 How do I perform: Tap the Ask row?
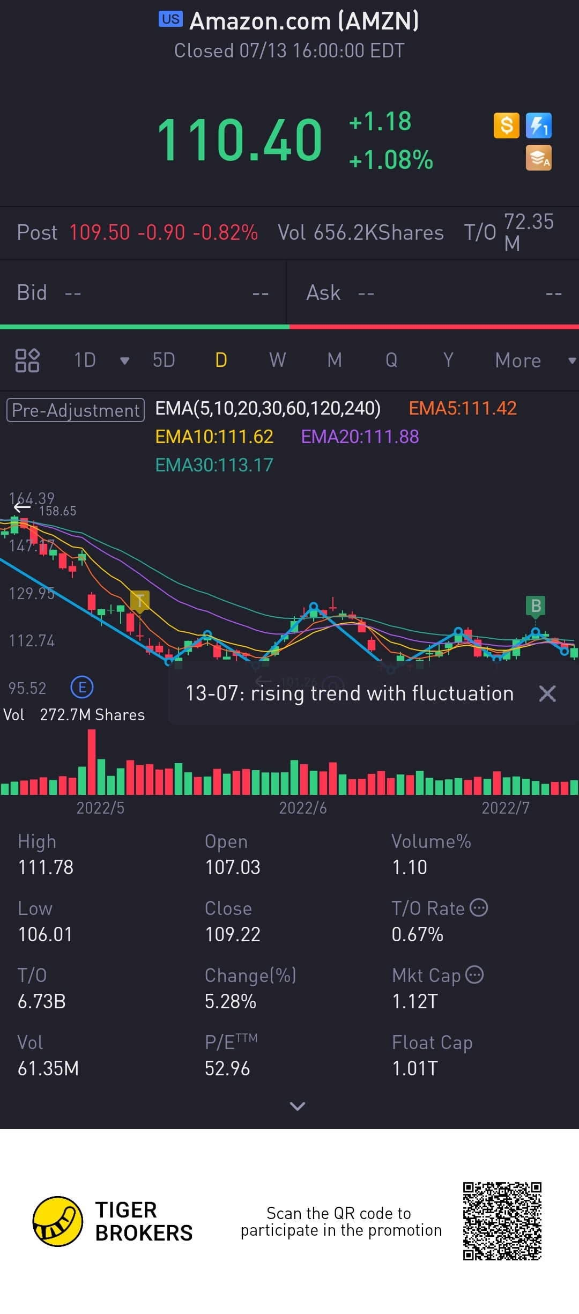pos(433,293)
